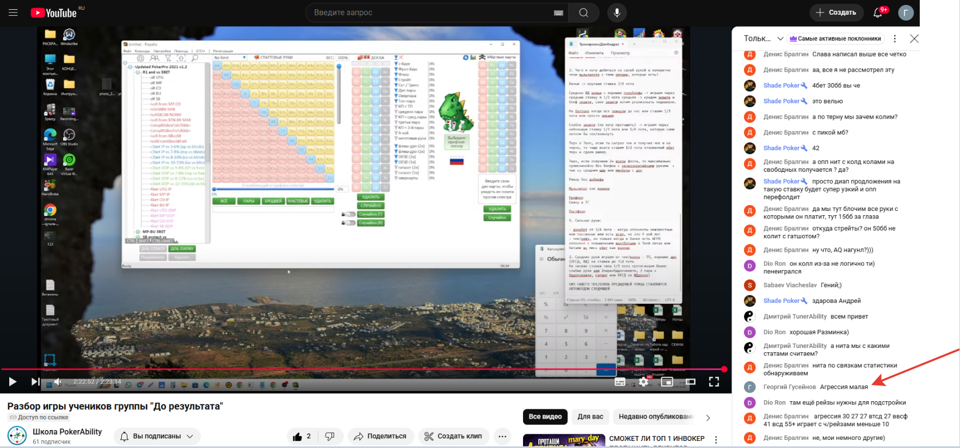The height and width of the screenshot is (448, 960).
Task: Open the on-screen keyboard in search box
Action: (x=558, y=13)
